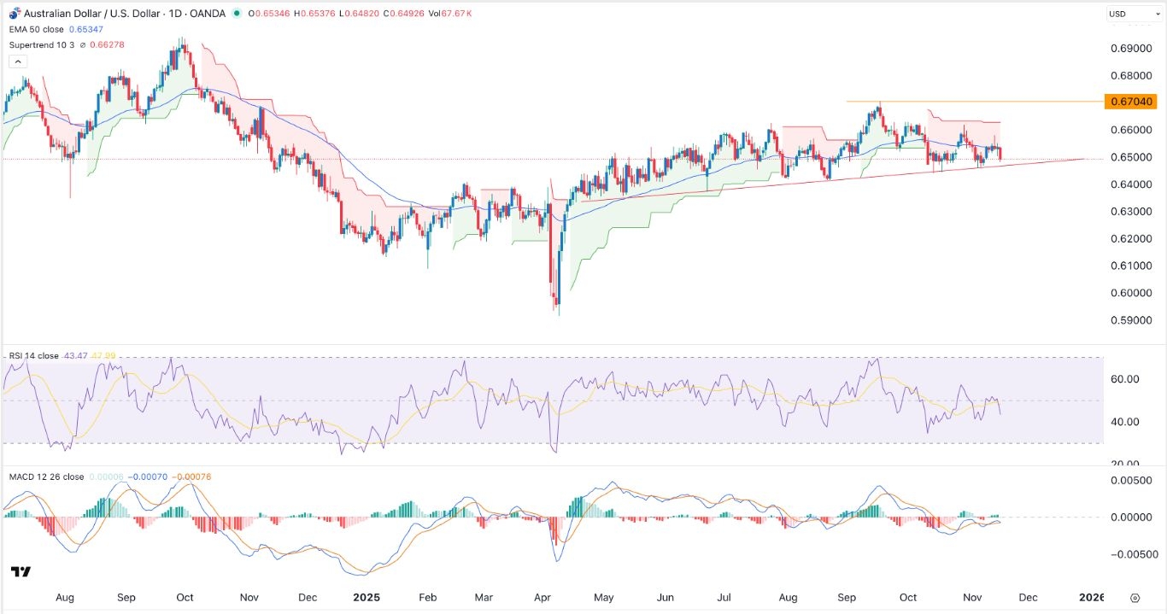This screenshot has height=614, width=1167.
Task: Open the USD currency dropdown
Action: point(1136,13)
